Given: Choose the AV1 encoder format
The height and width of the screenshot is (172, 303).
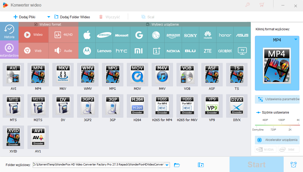Looking at the screenshot, I should 38,137.
